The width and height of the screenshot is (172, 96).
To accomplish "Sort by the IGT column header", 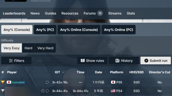I will 58,72.
